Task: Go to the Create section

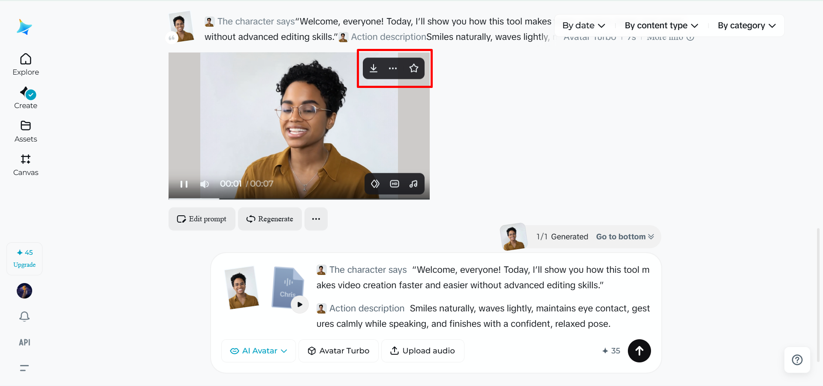Action: coord(26,98)
